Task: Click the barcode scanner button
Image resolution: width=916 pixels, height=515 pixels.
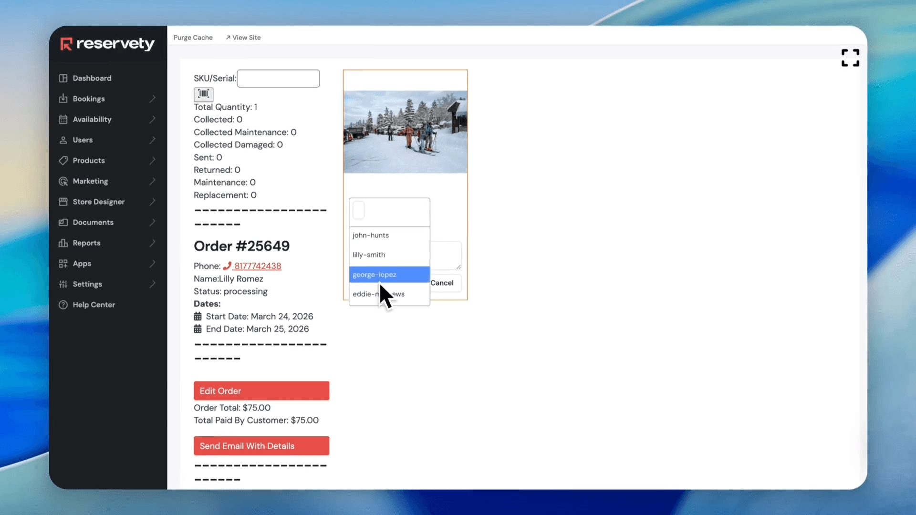Action: (x=203, y=94)
